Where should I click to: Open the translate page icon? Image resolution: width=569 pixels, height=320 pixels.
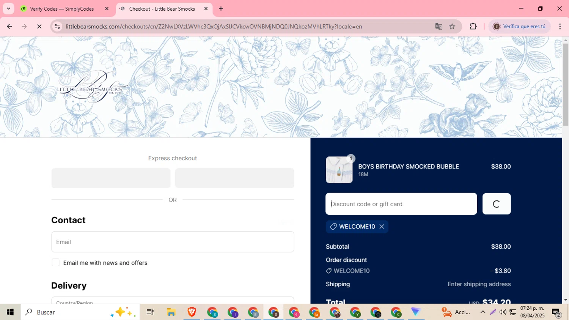(439, 27)
